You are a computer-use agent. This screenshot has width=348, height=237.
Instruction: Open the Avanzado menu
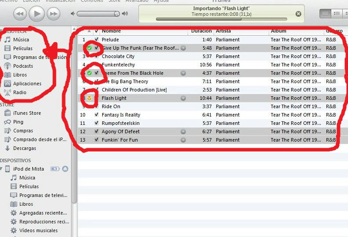point(137,1)
